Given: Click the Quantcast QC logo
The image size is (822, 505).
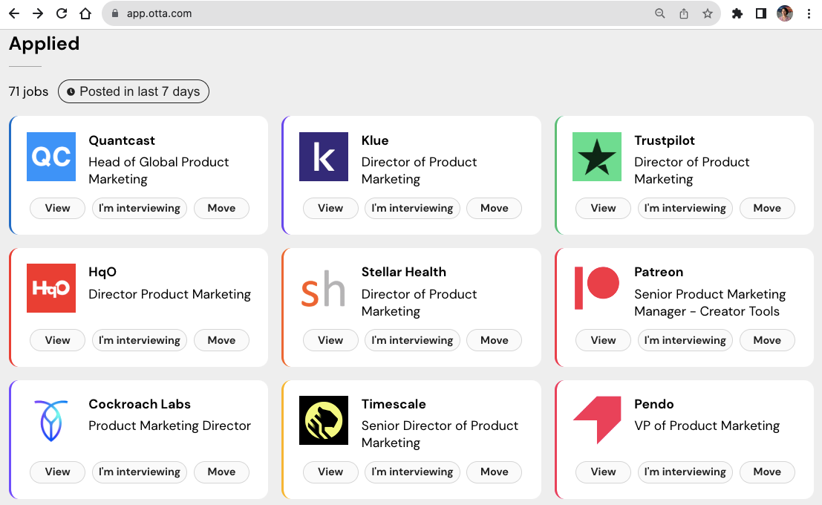Looking at the screenshot, I should pyautogui.click(x=51, y=157).
